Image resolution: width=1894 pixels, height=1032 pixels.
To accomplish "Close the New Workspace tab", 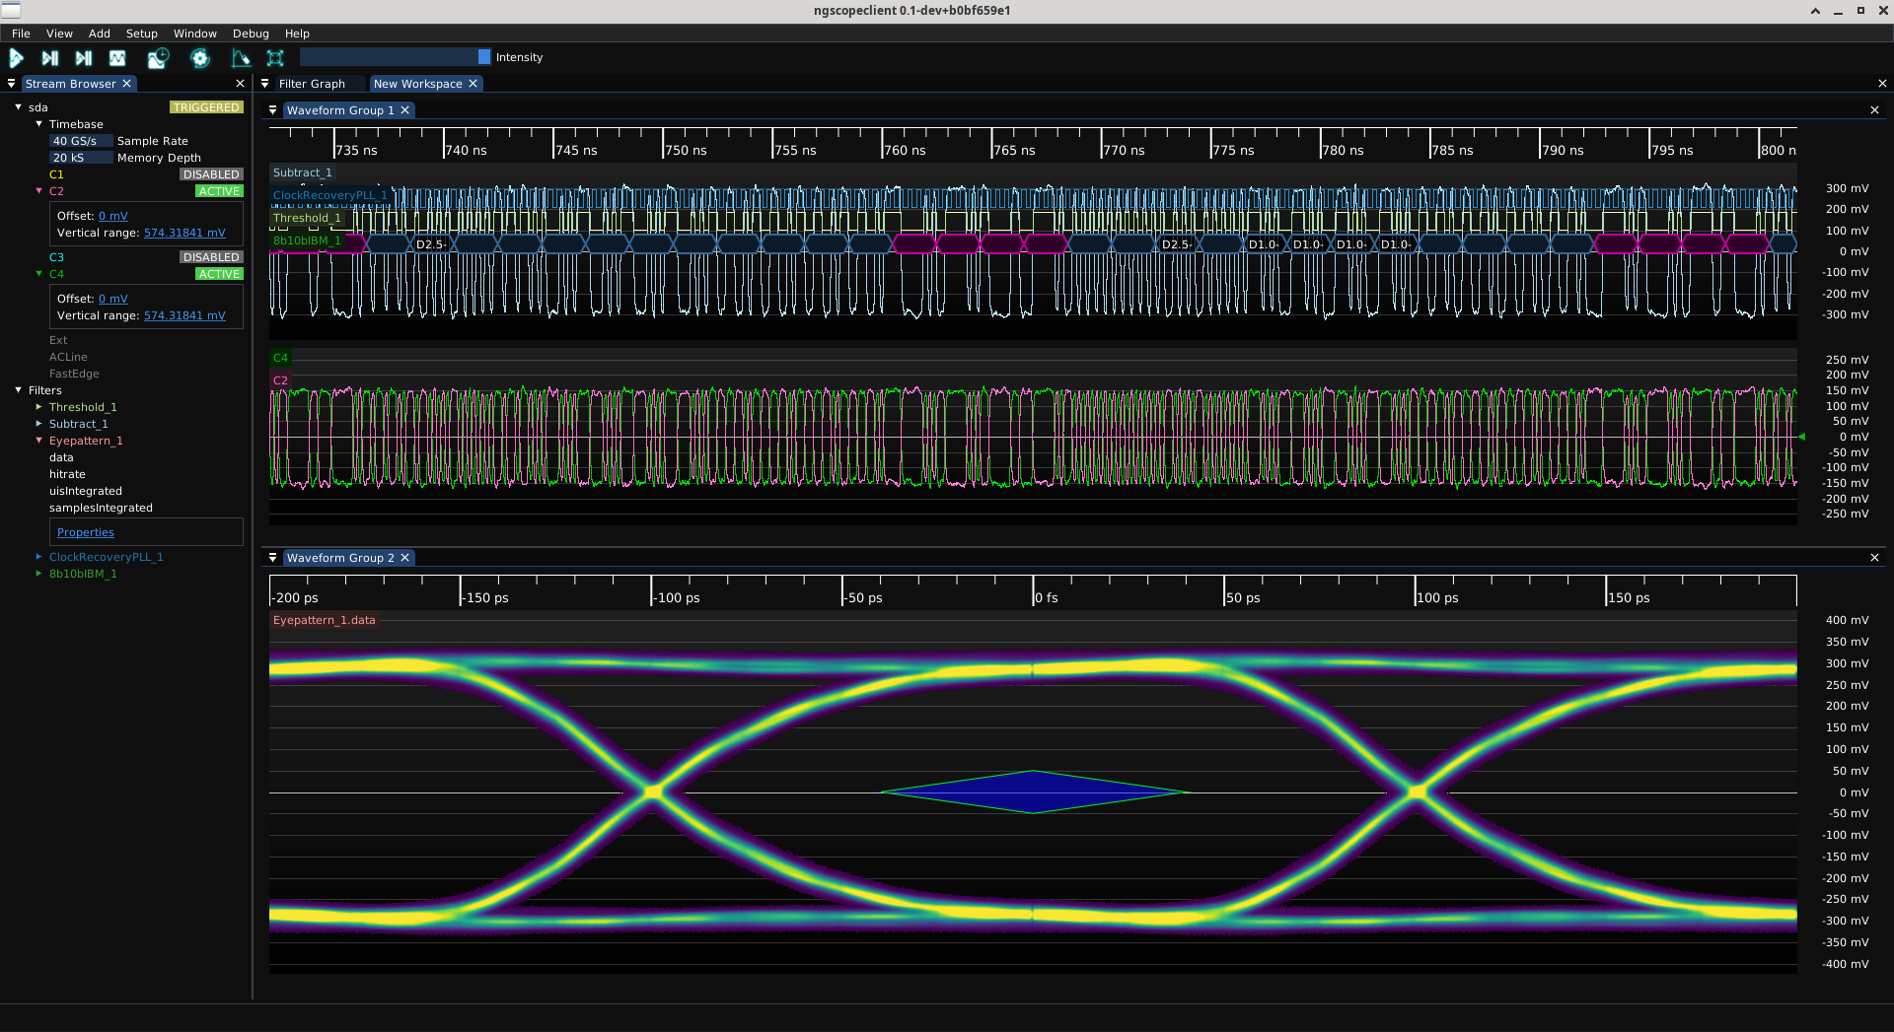I will click(473, 84).
